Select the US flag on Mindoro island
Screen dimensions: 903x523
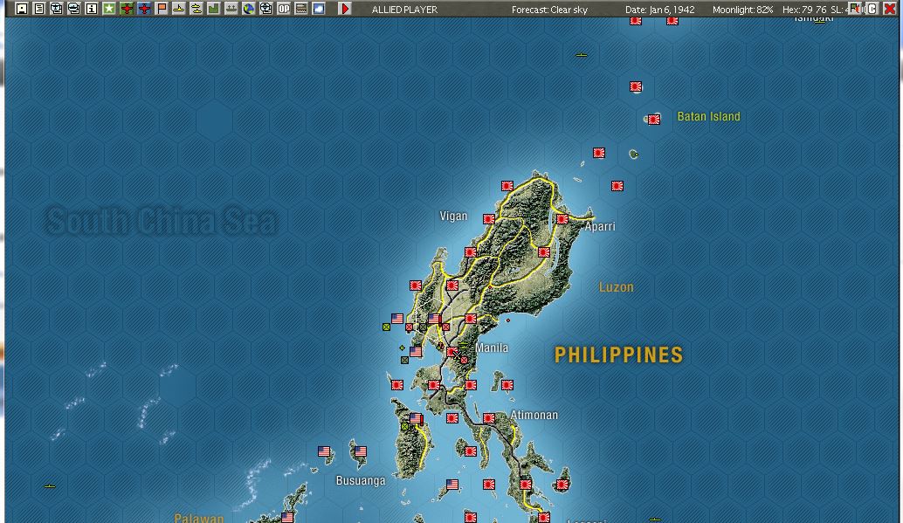click(416, 418)
